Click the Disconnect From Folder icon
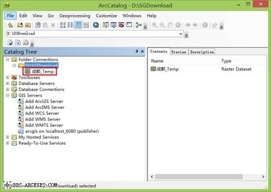 28,25
